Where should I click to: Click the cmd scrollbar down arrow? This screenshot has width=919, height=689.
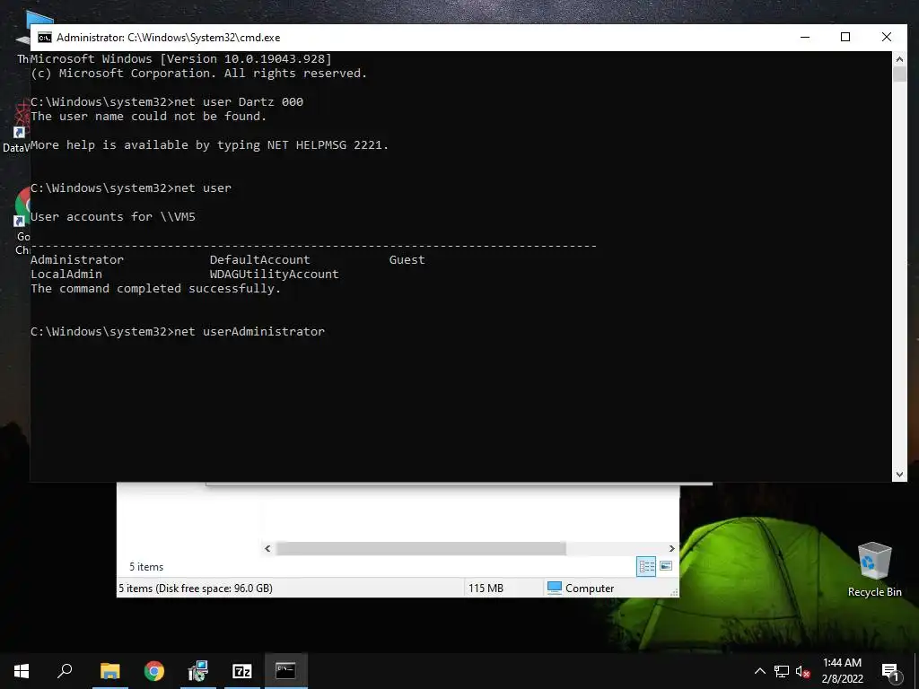tap(899, 475)
